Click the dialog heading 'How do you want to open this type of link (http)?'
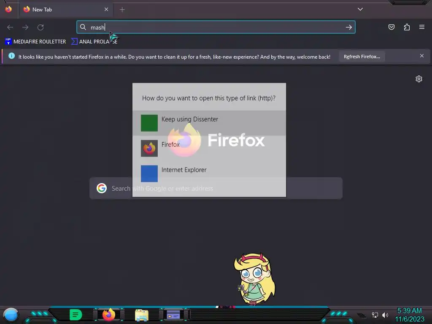This screenshot has height=324, width=432. (x=208, y=98)
